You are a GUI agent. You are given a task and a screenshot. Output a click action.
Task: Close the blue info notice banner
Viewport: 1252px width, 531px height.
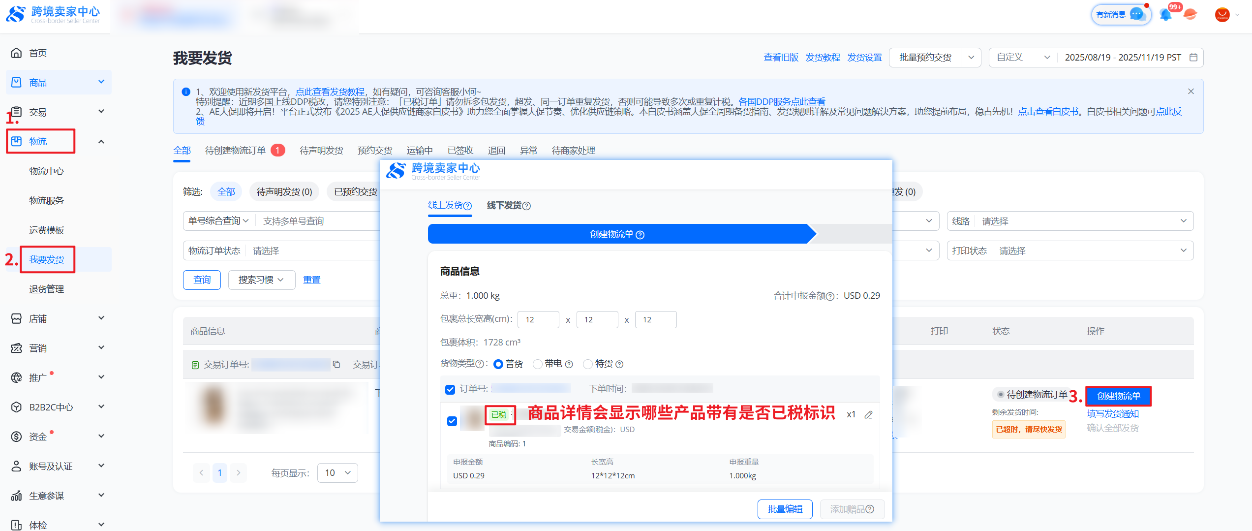pyautogui.click(x=1191, y=92)
